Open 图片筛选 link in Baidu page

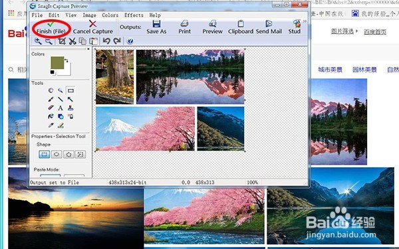342,31
